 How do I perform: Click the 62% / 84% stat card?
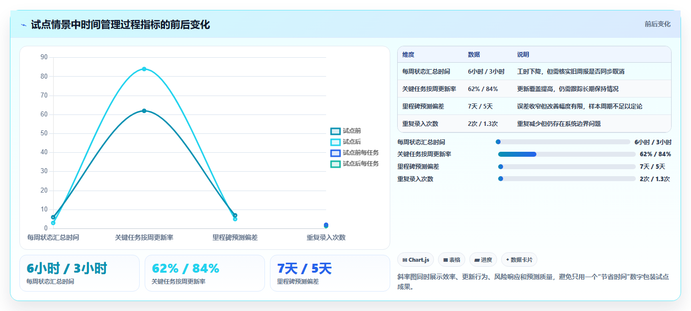pos(205,273)
